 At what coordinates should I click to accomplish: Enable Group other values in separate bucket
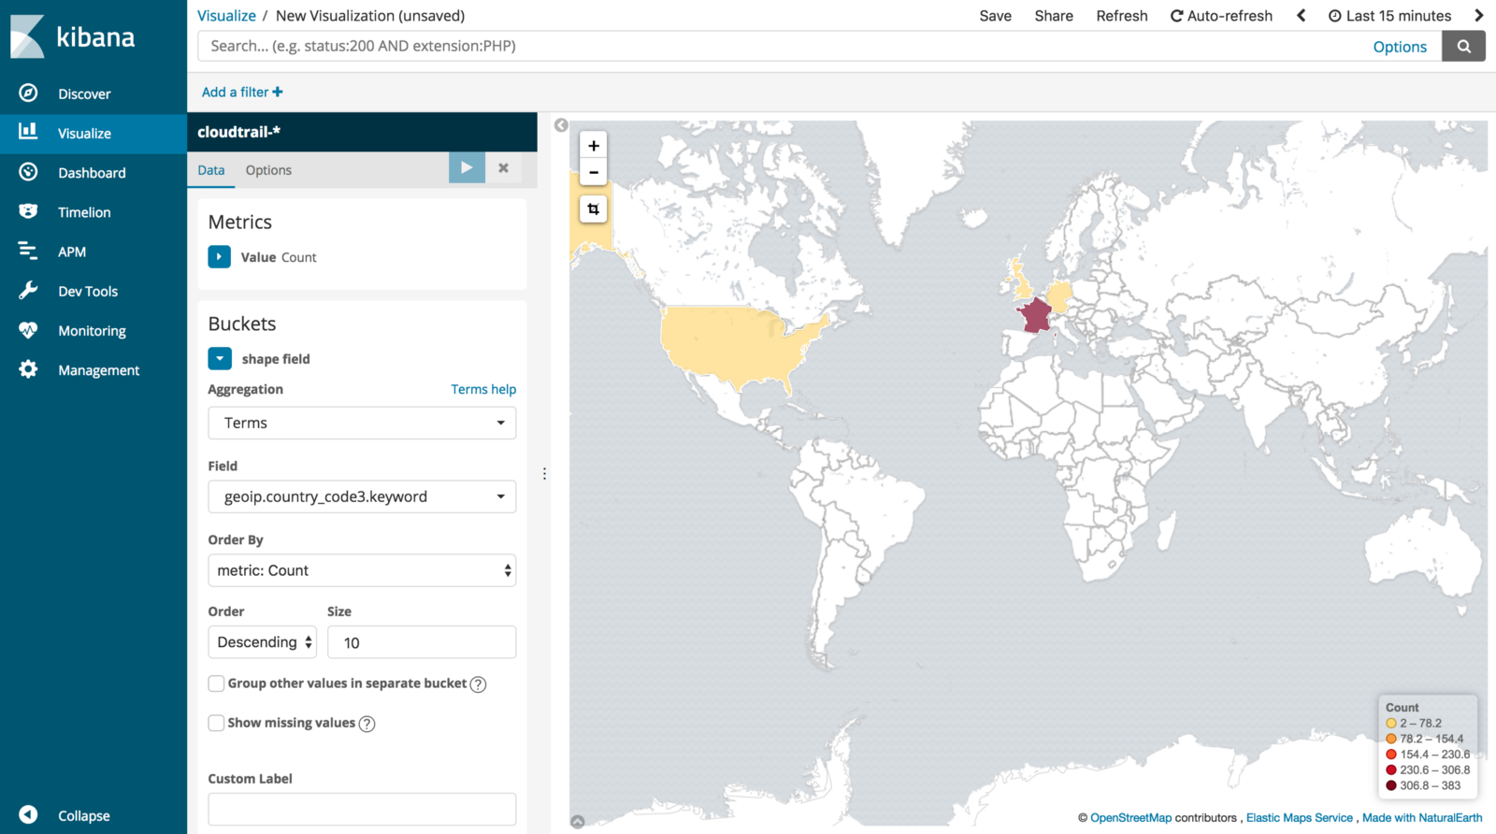(217, 683)
